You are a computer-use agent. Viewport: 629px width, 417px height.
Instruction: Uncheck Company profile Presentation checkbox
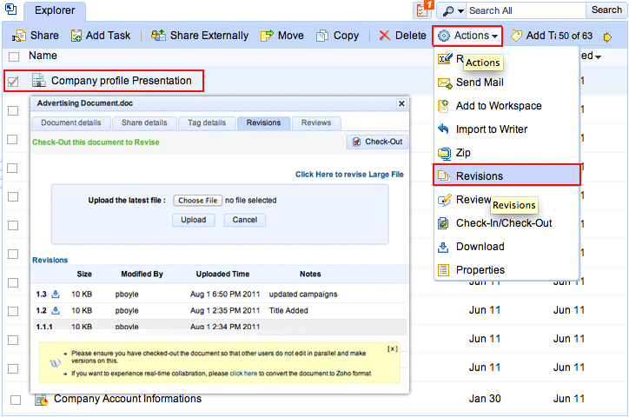pos(14,82)
